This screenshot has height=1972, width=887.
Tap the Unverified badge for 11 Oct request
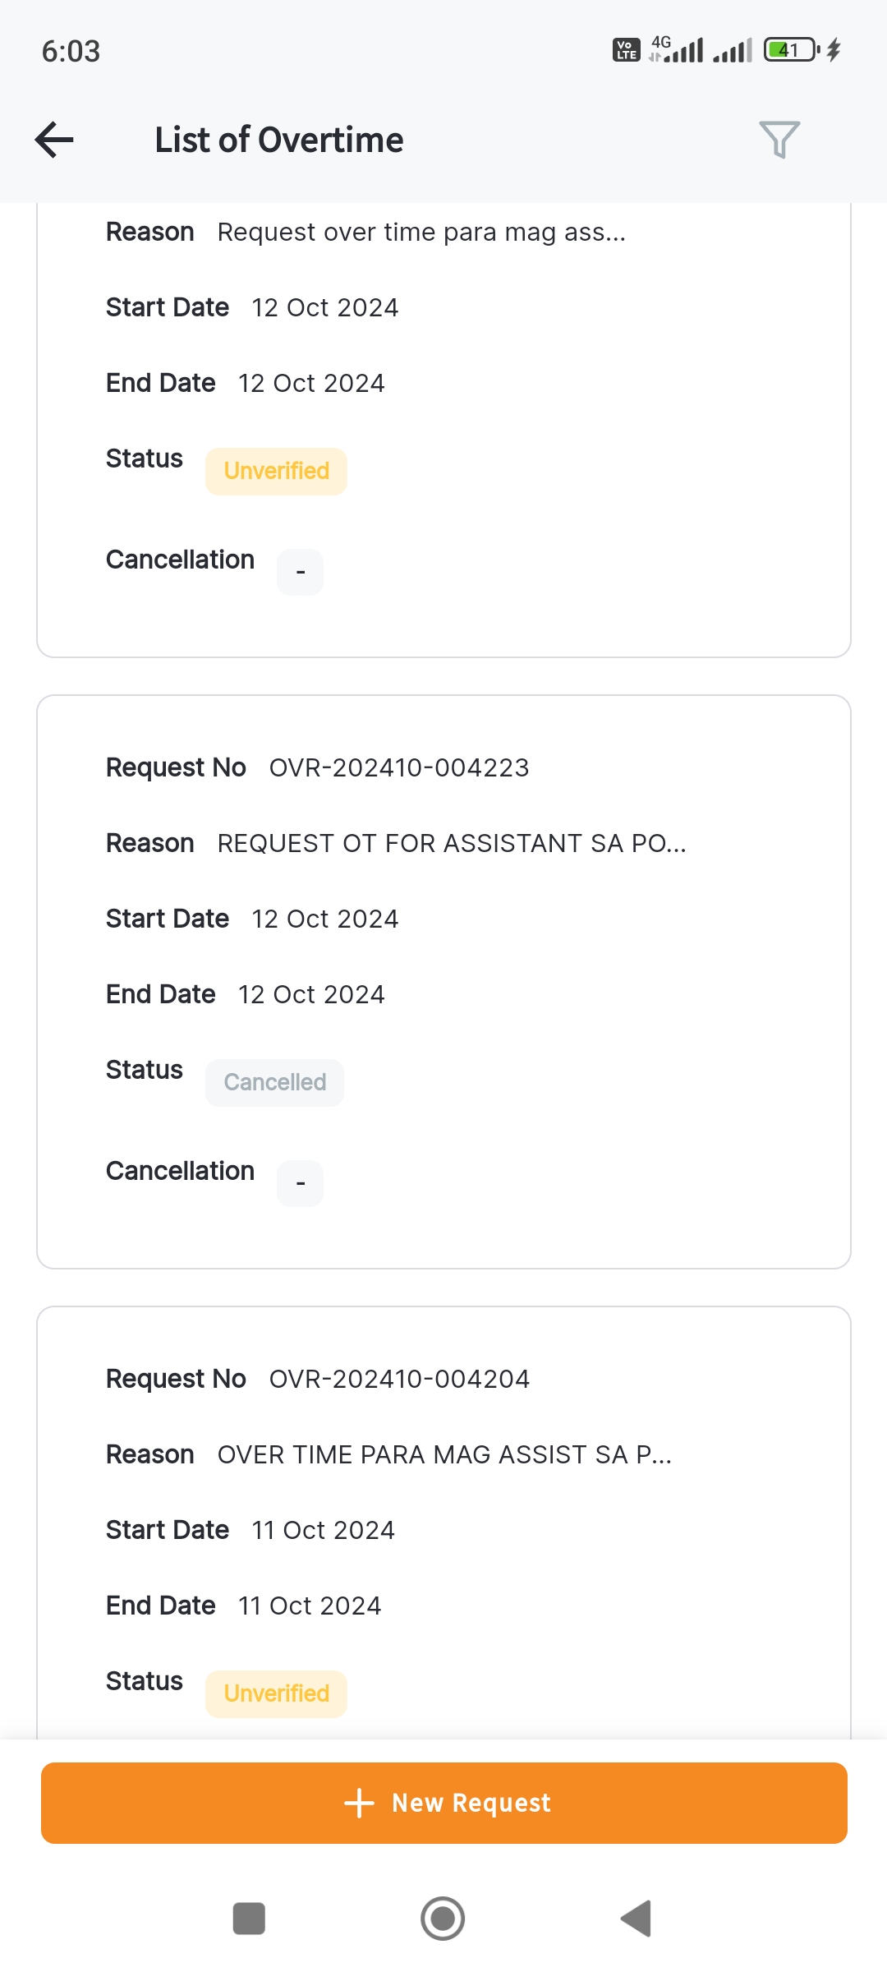pyautogui.click(x=276, y=1693)
